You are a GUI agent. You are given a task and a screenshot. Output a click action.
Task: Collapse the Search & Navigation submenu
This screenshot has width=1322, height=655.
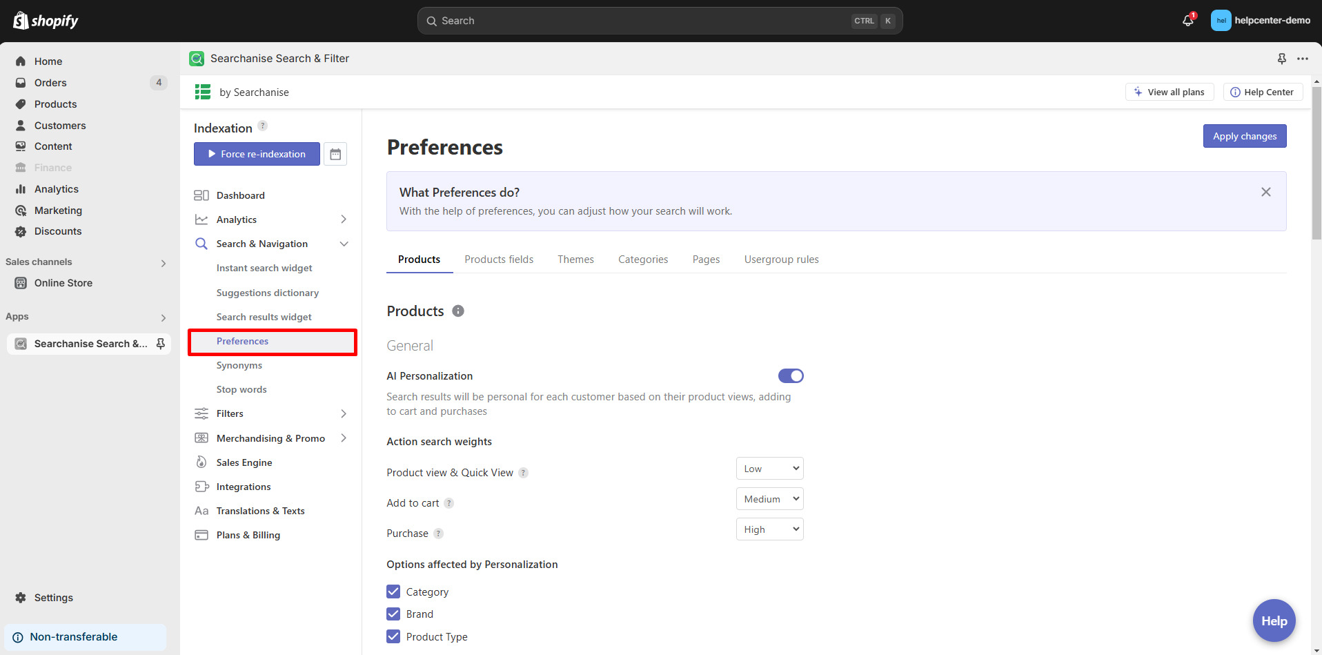[344, 244]
